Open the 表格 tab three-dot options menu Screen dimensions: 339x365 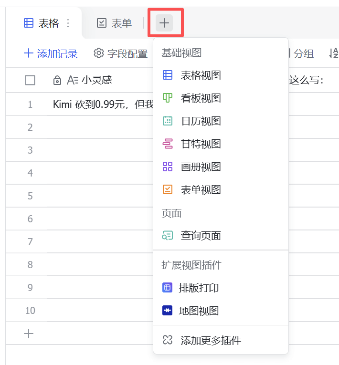pos(68,23)
